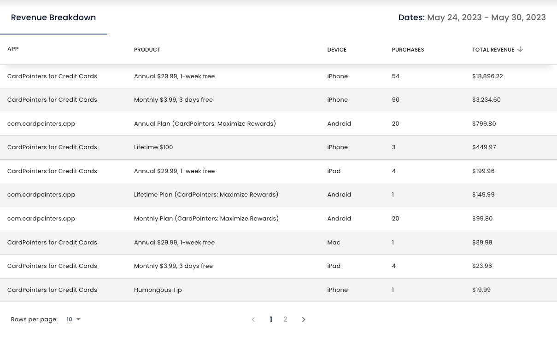The width and height of the screenshot is (557, 337).
Task: Go to the next page using the right chevron
Action: coord(304,320)
